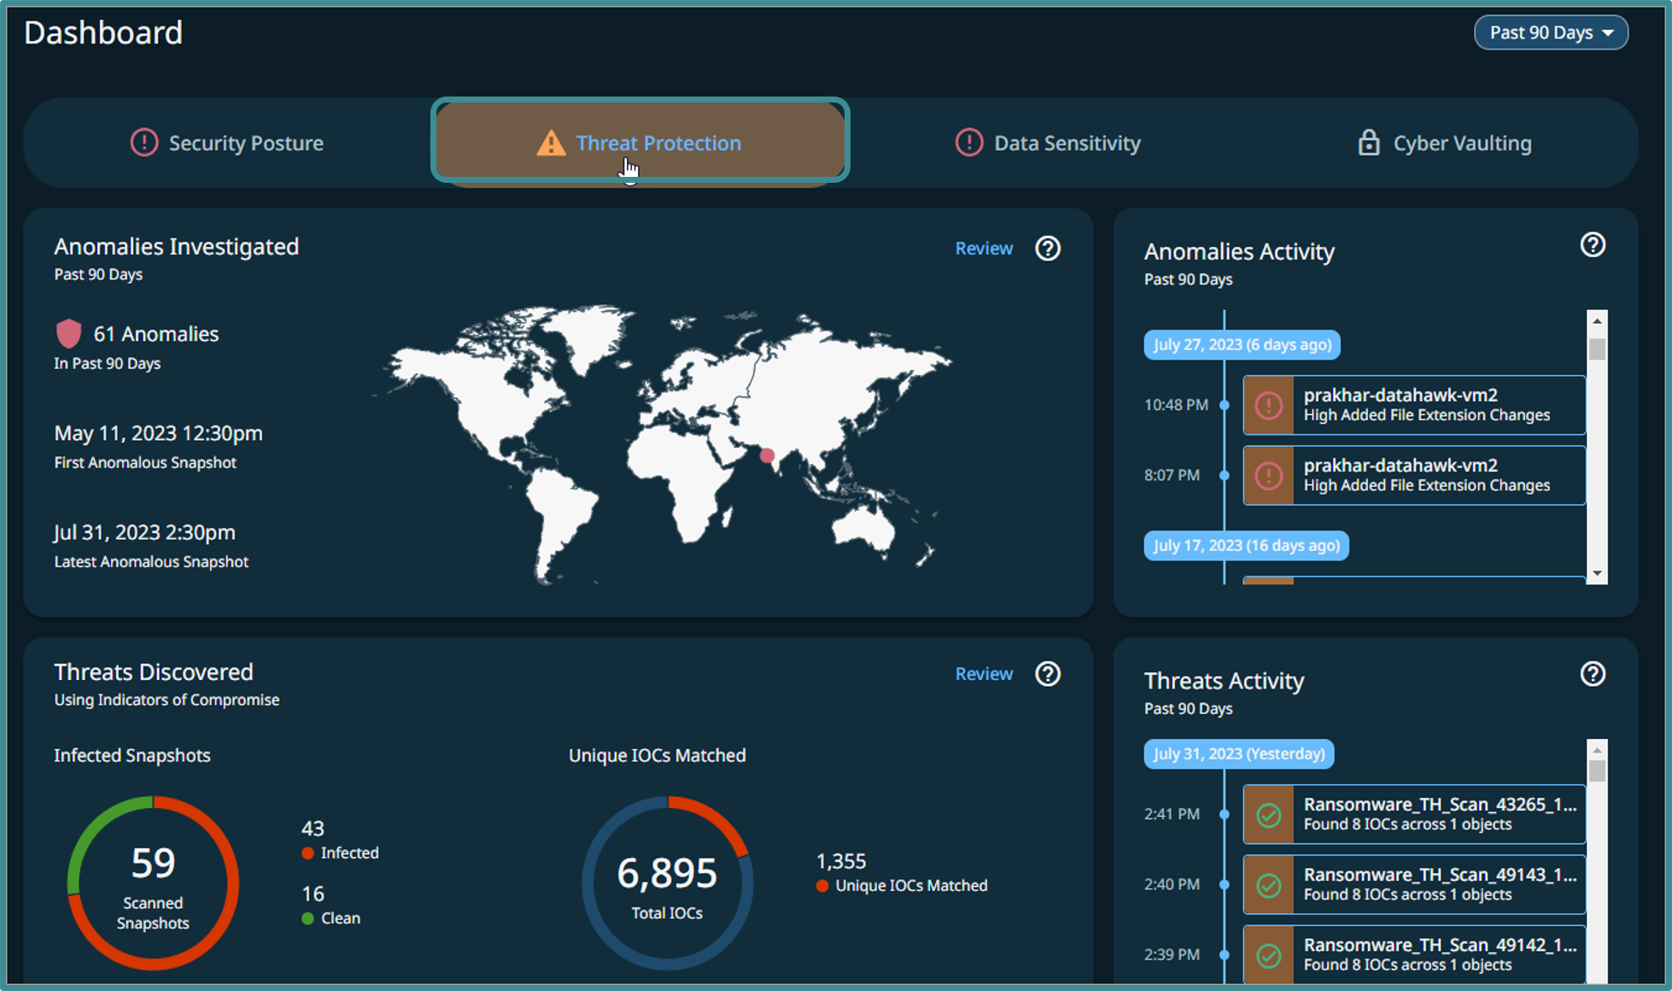Image resolution: width=1672 pixels, height=991 pixels.
Task: Click Review link in Anomalies Investigated
Action: pos(984,249)
